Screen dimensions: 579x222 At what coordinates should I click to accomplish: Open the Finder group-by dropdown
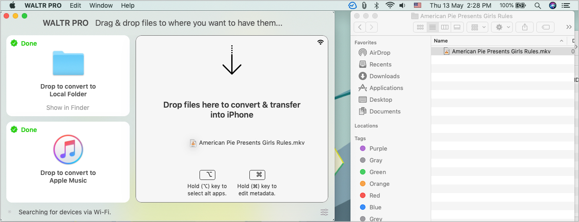pyautogui.click(x=477, y=27)
